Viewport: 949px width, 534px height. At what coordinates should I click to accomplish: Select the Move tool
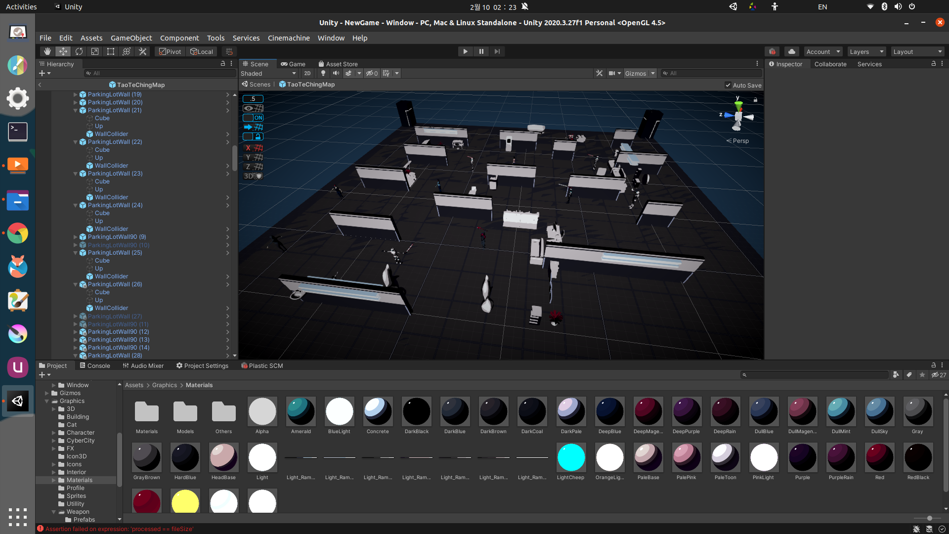point(63,51)
